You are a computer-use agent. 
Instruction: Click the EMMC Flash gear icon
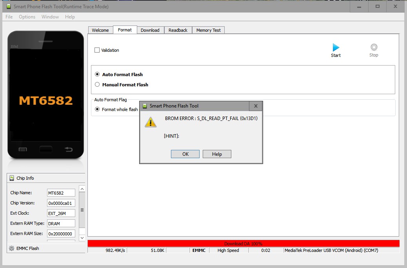tap(12, 248)
